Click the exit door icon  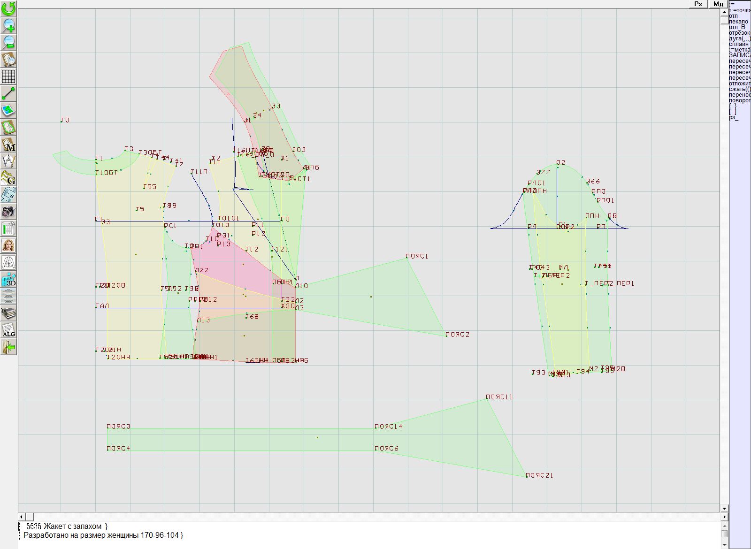coord(8,347)
